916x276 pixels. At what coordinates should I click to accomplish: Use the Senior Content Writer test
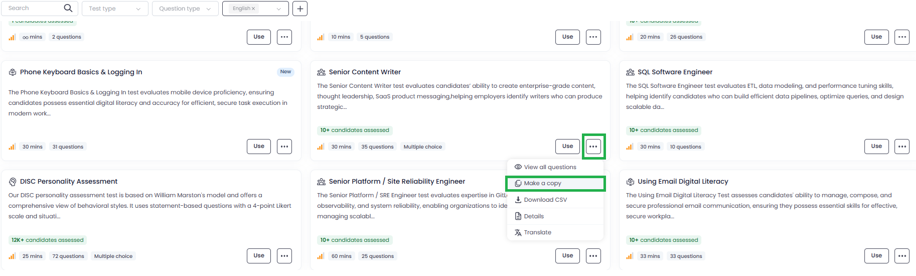567,147
